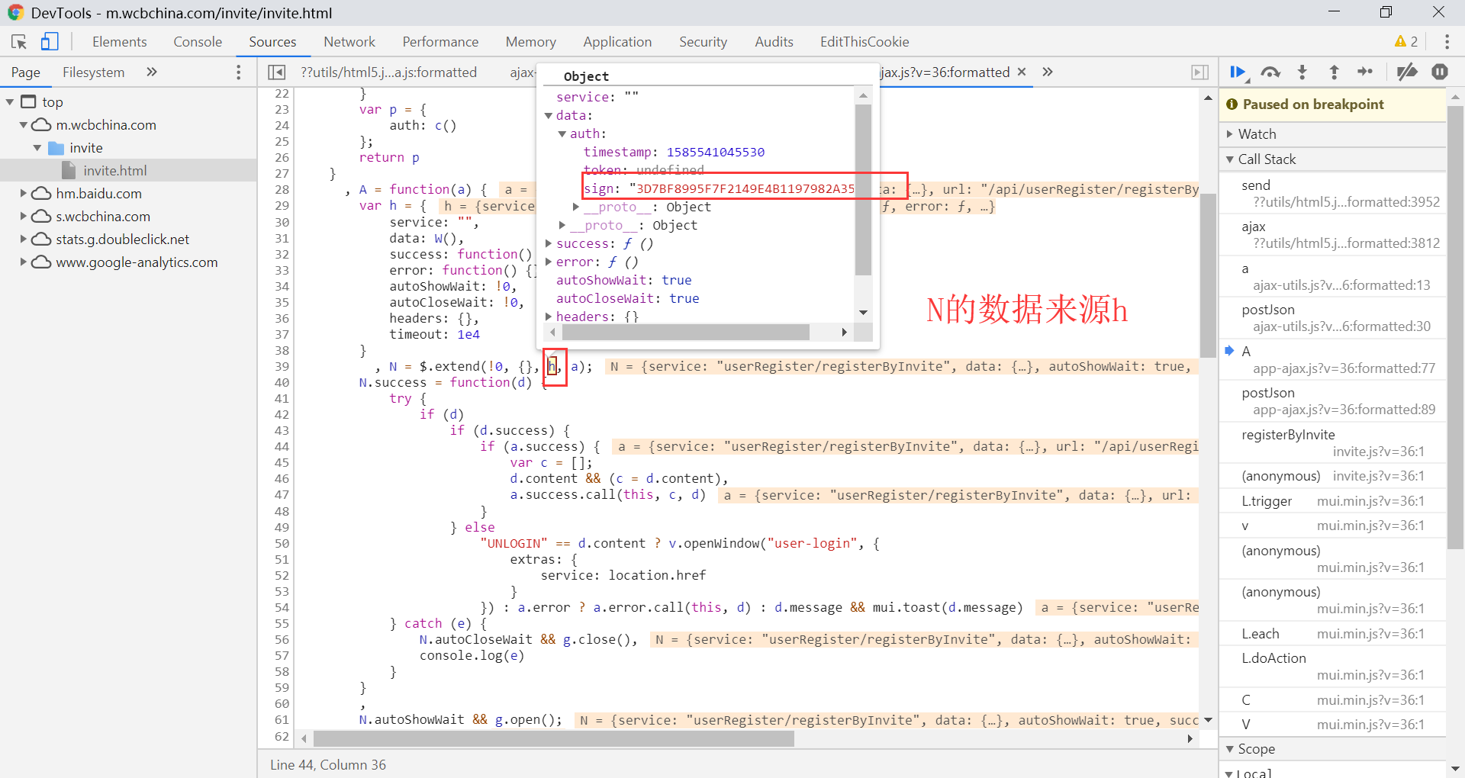Select the Page navigator tab
The height and width of the screenshot is (778, 1465).
click(x=26, y=72)
